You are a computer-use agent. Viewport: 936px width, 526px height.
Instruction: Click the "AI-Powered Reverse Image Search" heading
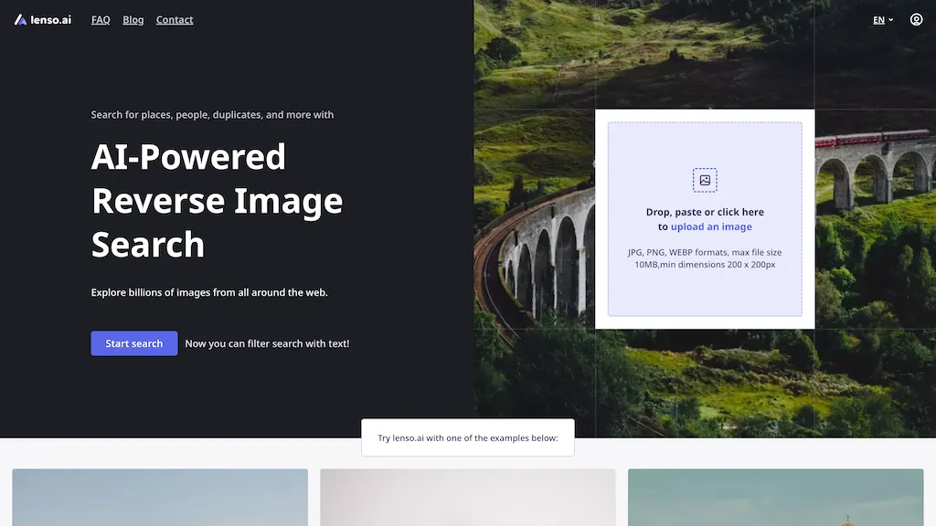pyautogui.click(x=217, y=201)
